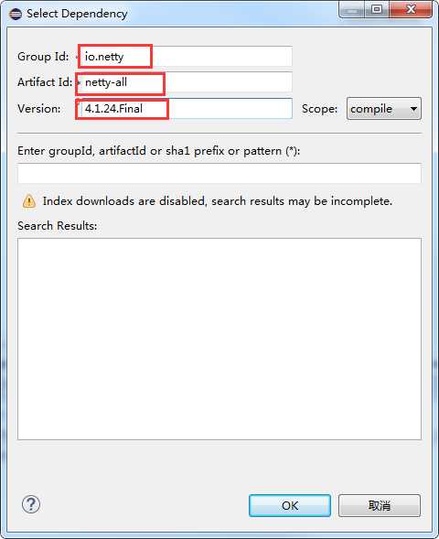Click the 'Artifact Id:' label

[x=45, y=82]
